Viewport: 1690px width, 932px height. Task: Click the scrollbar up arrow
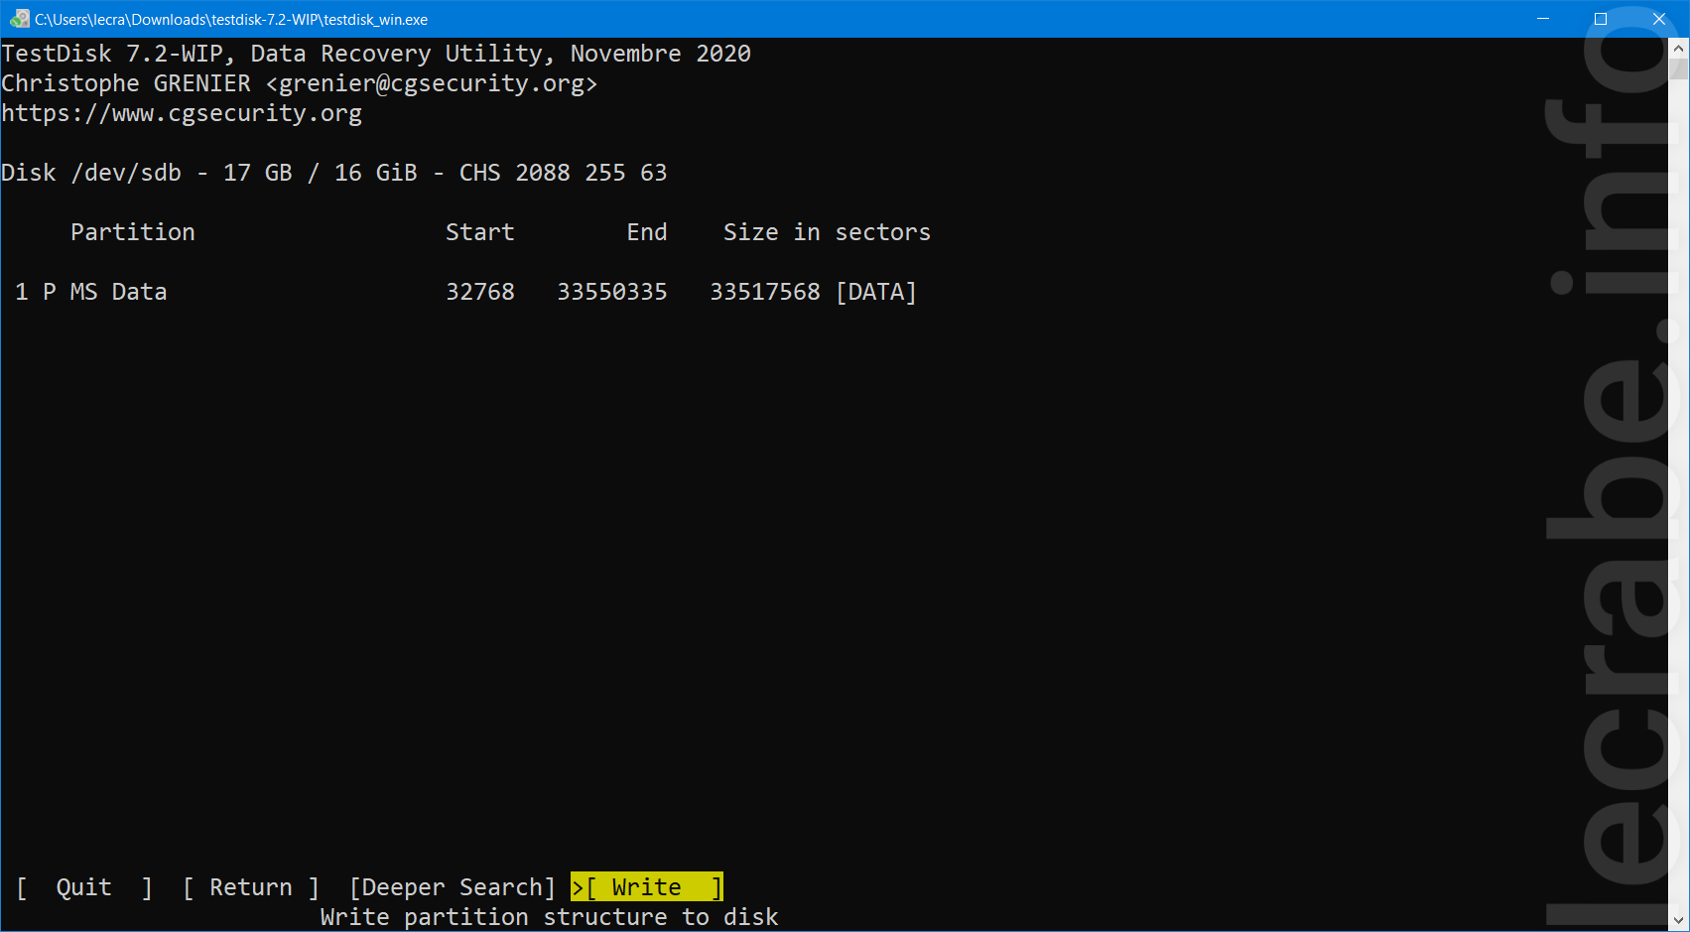[1679, 48]
